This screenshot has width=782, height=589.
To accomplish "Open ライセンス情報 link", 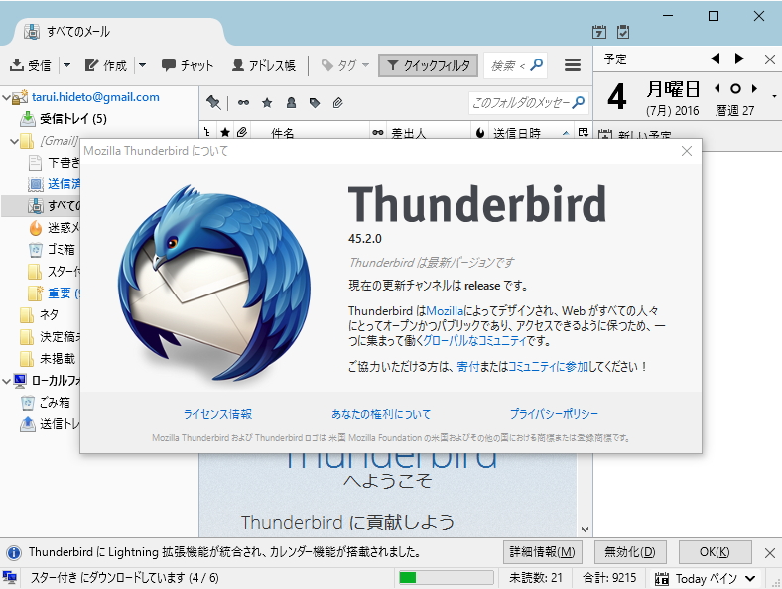I will tap(218, 414).
